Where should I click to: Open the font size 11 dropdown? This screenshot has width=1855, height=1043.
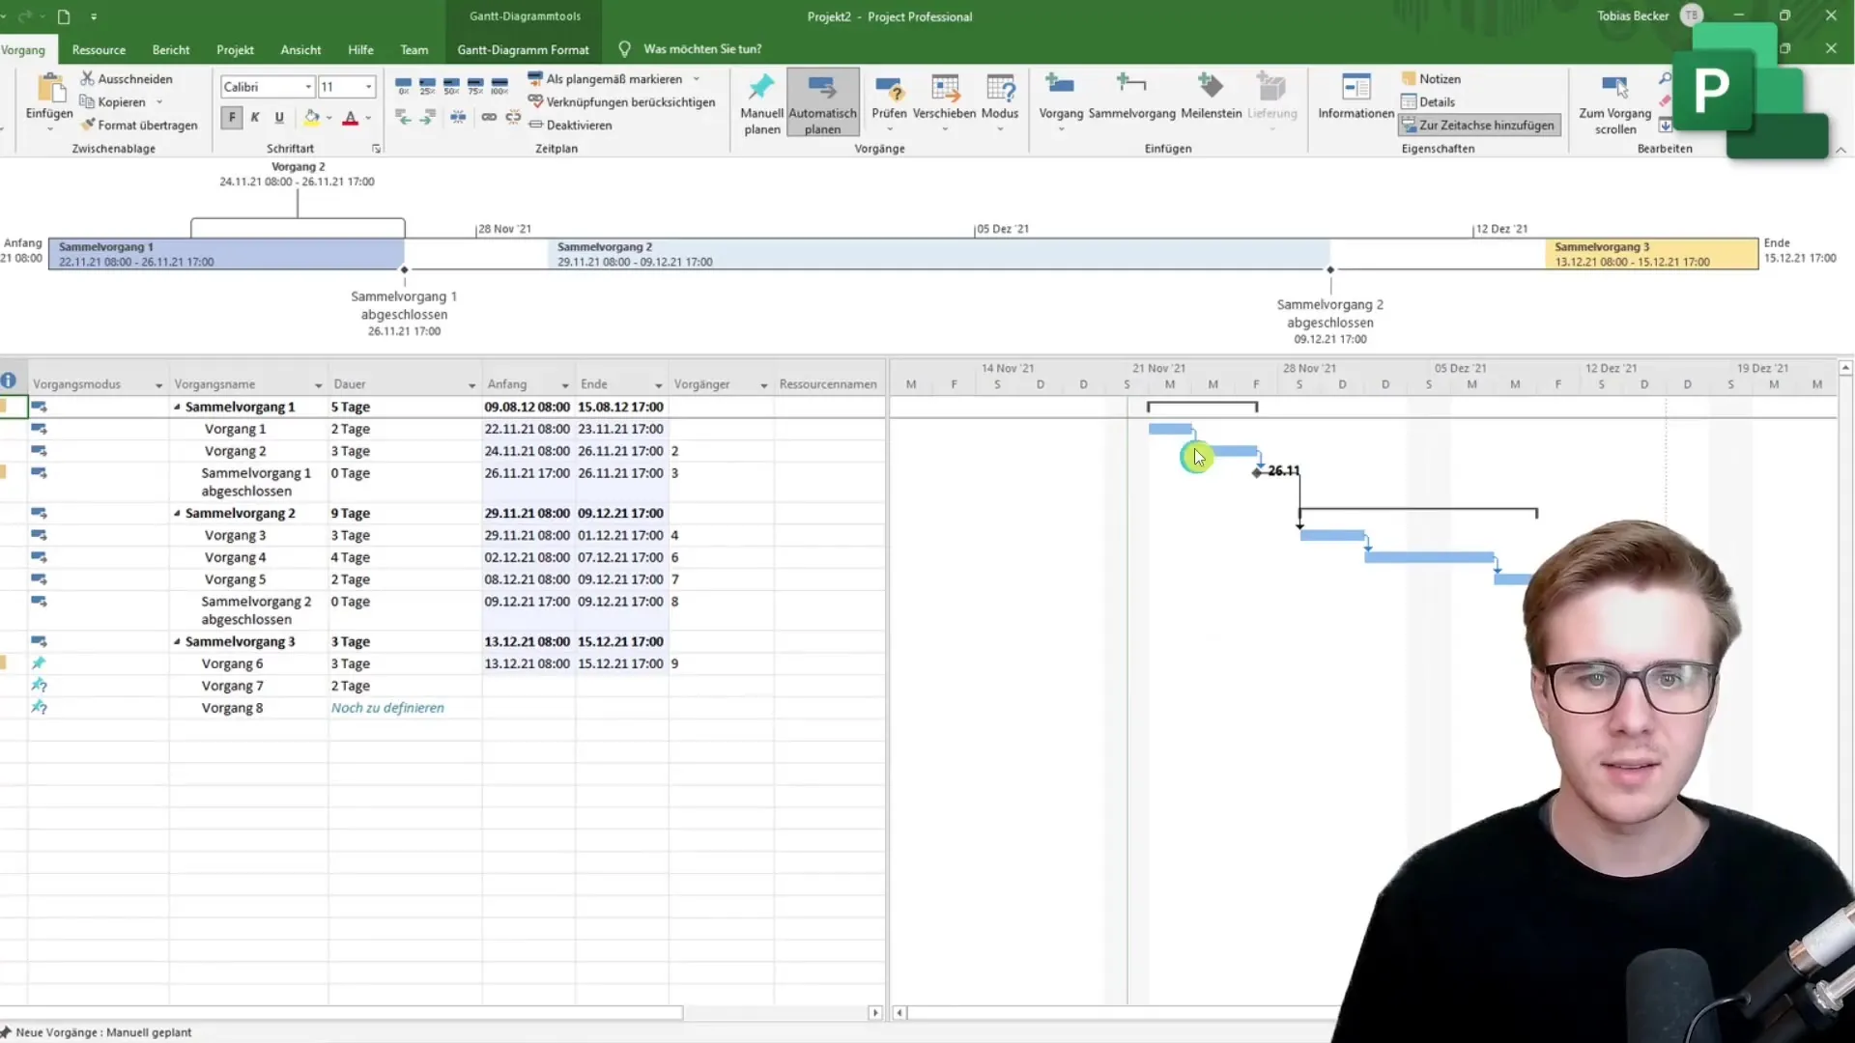pyautogui.click(x=368, y=87)
